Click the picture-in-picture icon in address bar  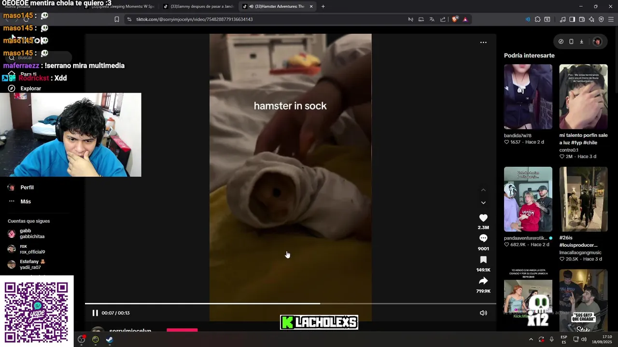click(421, 19)
